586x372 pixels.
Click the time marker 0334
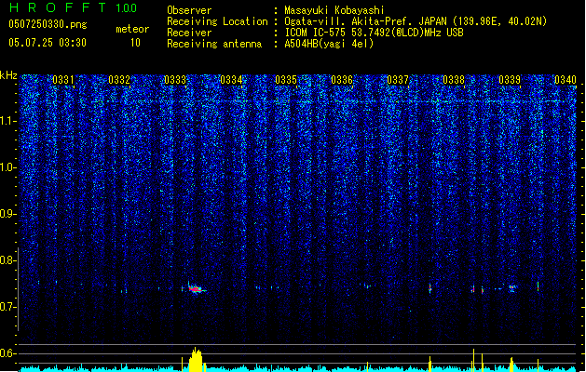coord(231,80)
